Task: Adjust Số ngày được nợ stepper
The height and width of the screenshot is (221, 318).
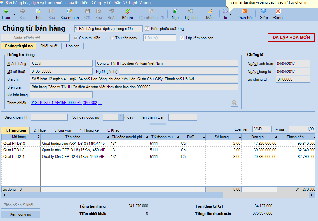Action: coord(121,117)
